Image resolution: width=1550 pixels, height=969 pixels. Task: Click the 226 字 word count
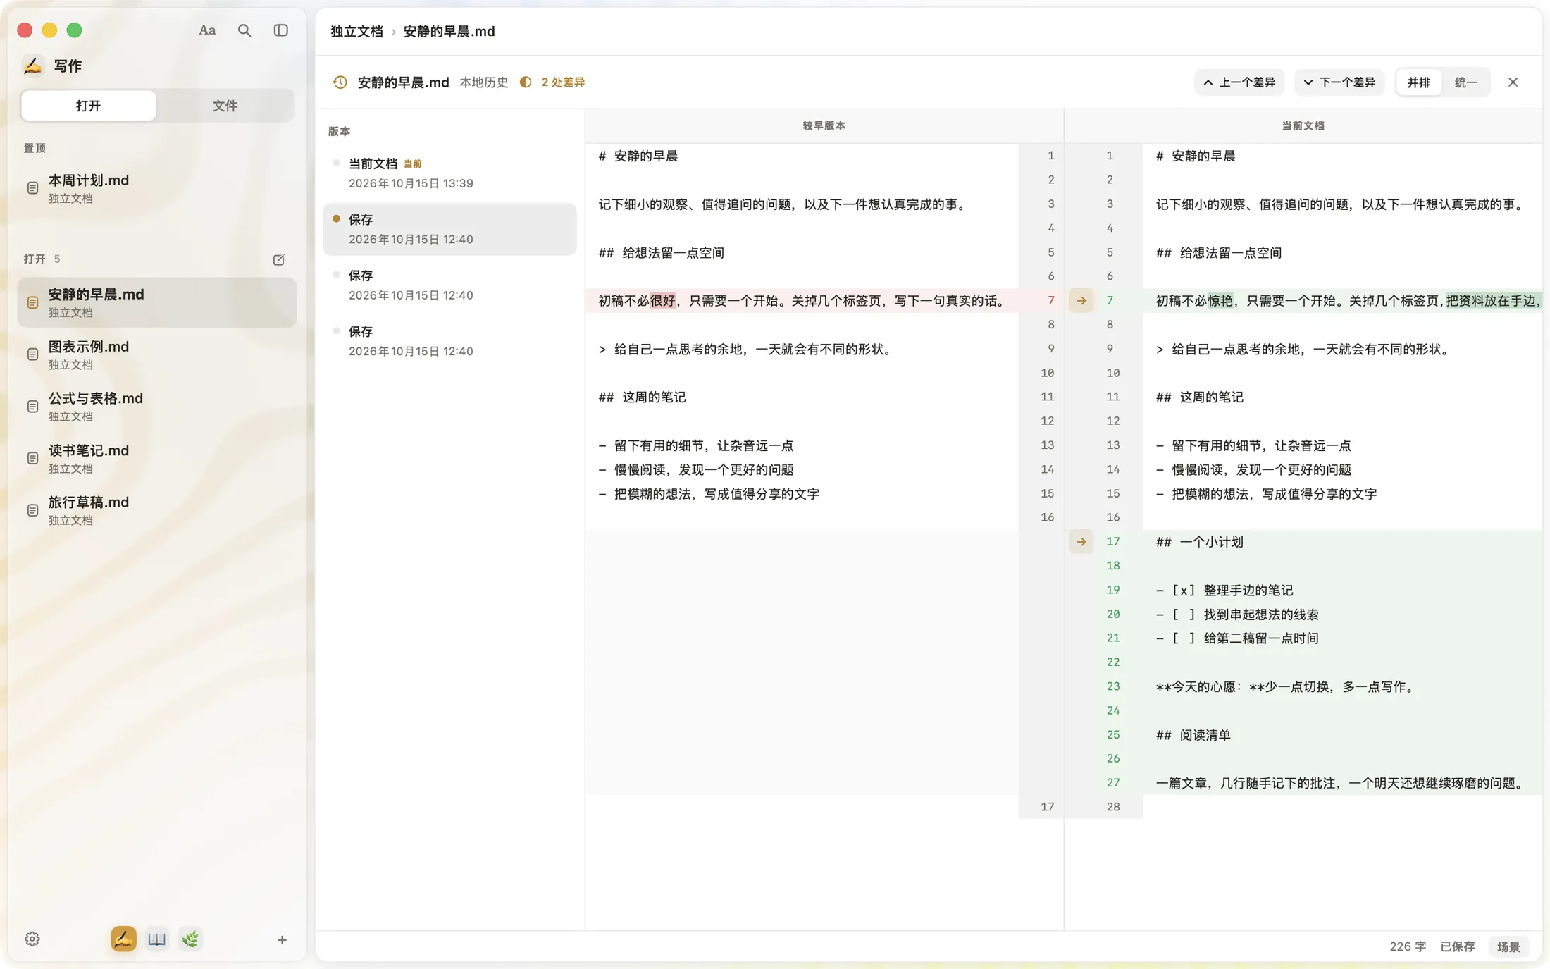click(1408, 946)
